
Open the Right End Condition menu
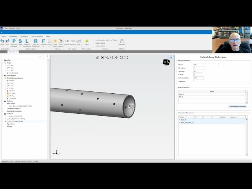tap(36, 43)
